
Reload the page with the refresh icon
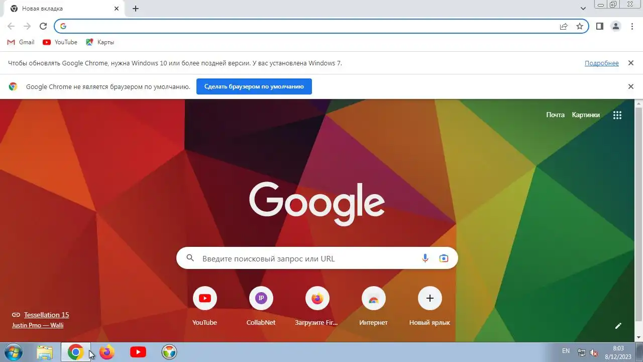click(x=43, y=26)
